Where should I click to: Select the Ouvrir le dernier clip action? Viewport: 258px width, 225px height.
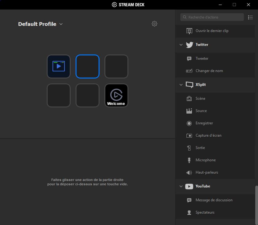point(215,31)
